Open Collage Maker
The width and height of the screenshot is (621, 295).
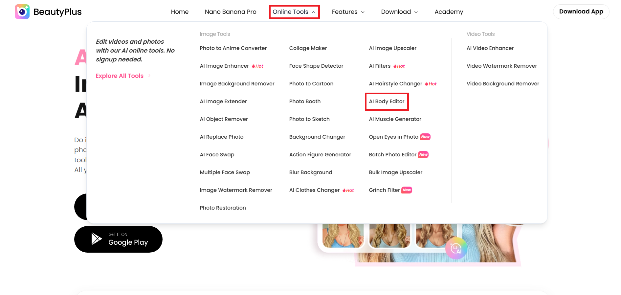[x=308, y=48]
